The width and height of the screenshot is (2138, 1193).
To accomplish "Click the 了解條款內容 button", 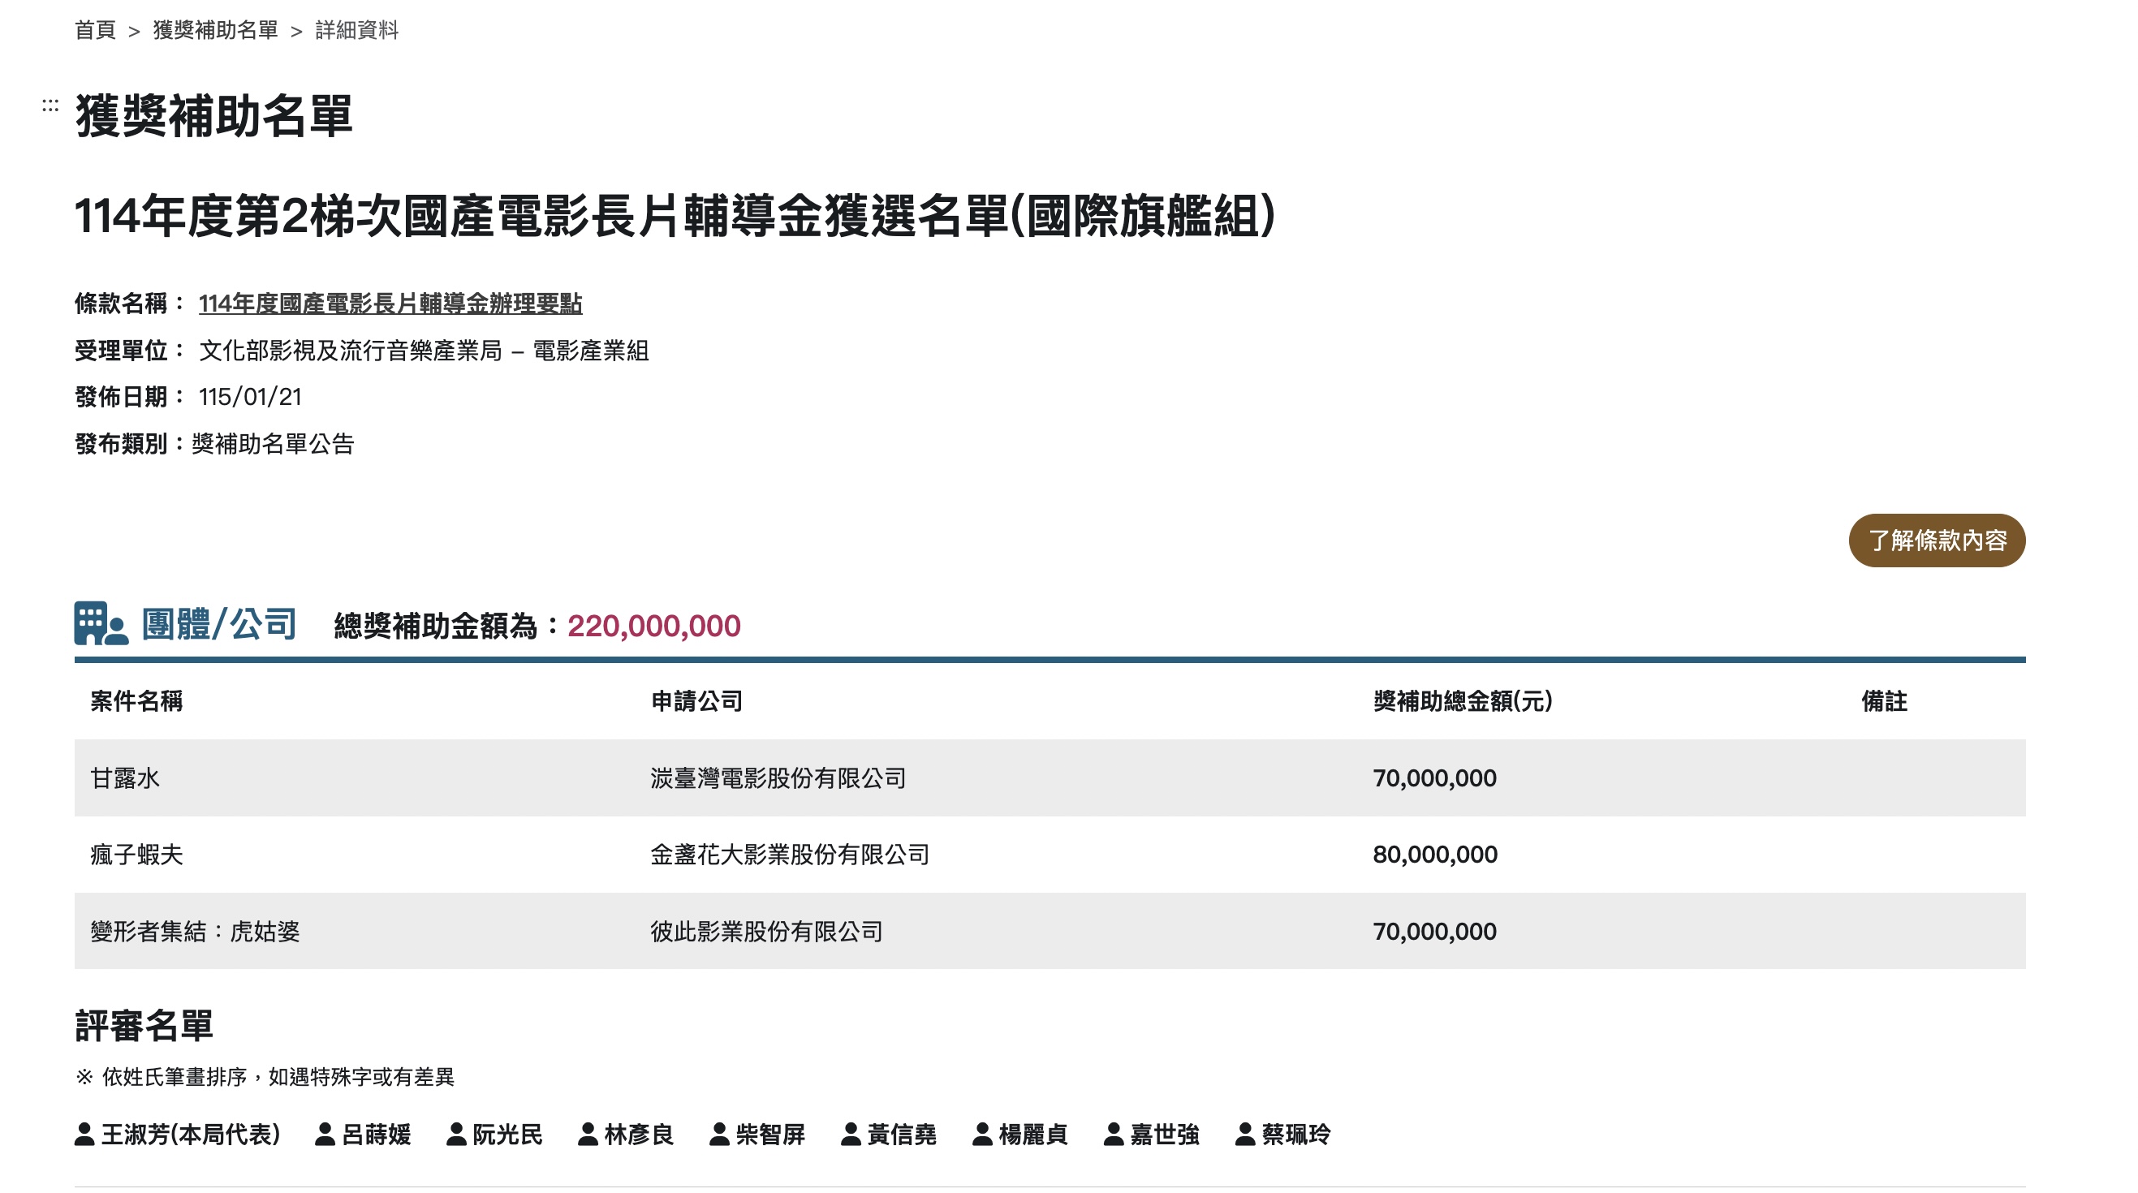I will pyautogui.click(x=1937, y=540).
